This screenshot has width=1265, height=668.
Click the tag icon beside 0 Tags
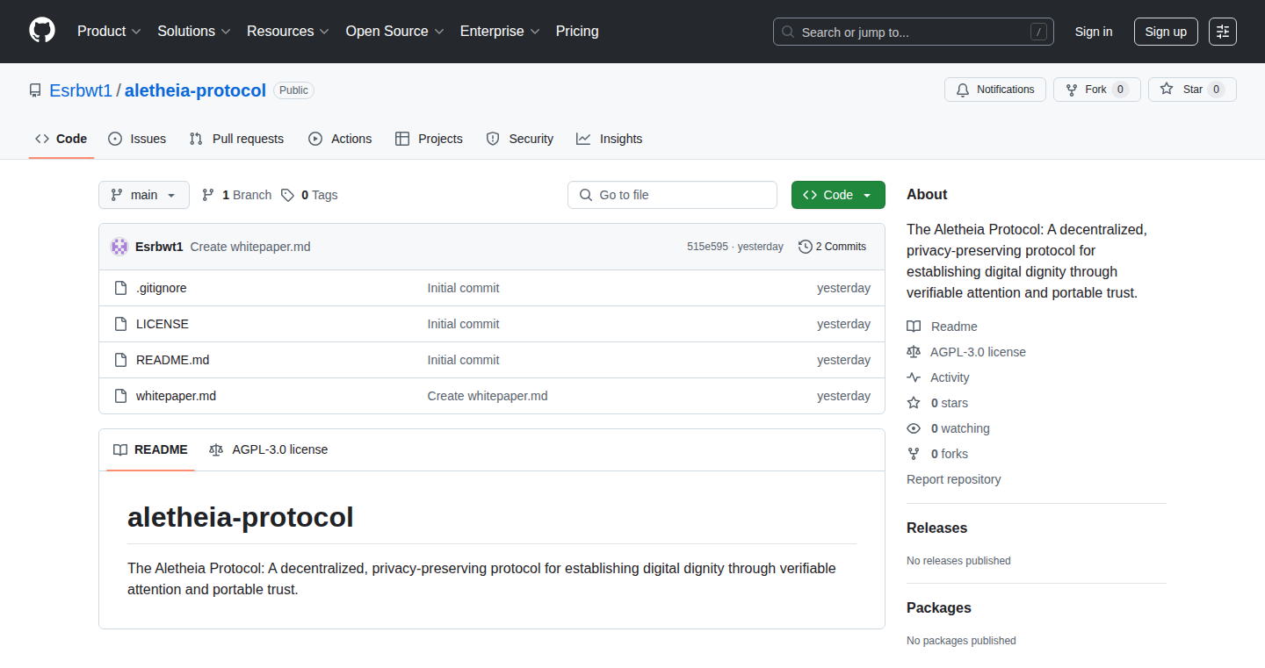point(287,195)
